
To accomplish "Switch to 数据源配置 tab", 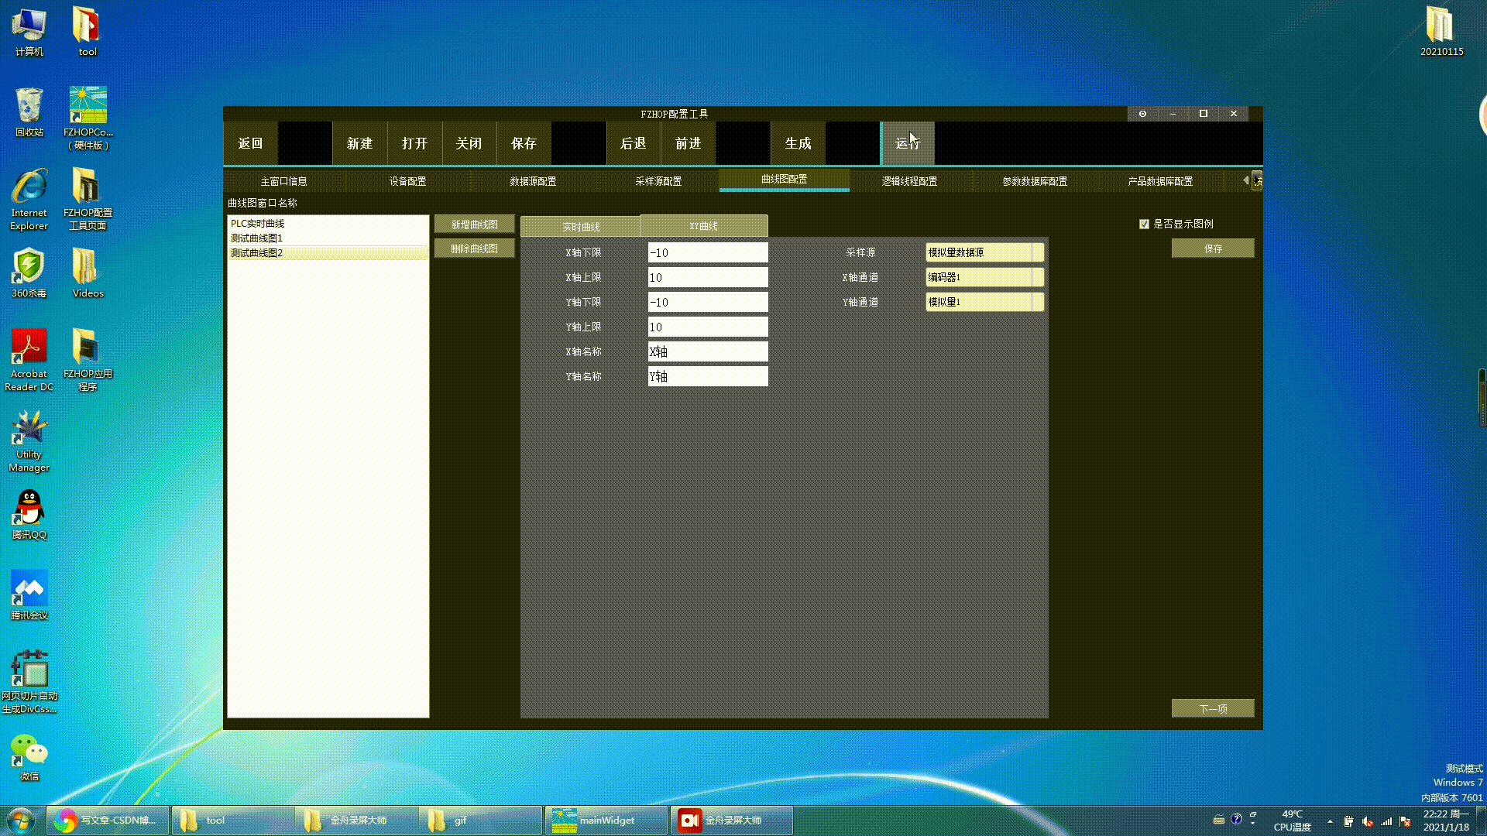I will coord(533,181).
